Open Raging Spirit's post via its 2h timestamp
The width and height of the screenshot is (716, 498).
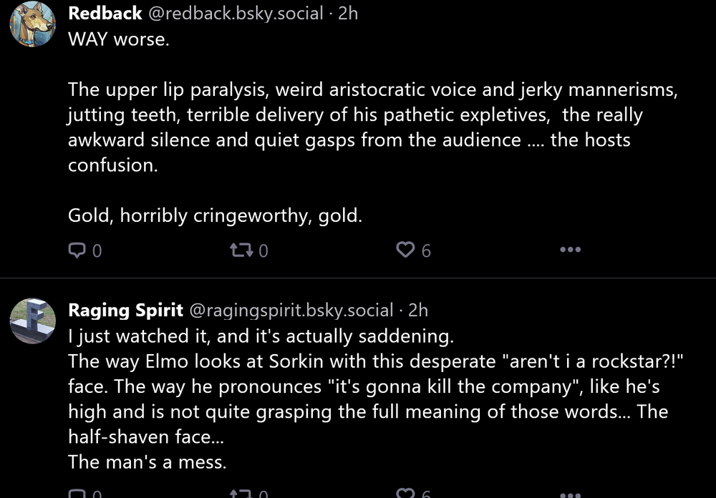[x=418, y=311]
